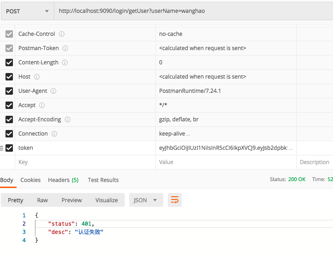
Task: Uncheck the Accept-Encoding header checkbox
Action: tap(9, 119)
